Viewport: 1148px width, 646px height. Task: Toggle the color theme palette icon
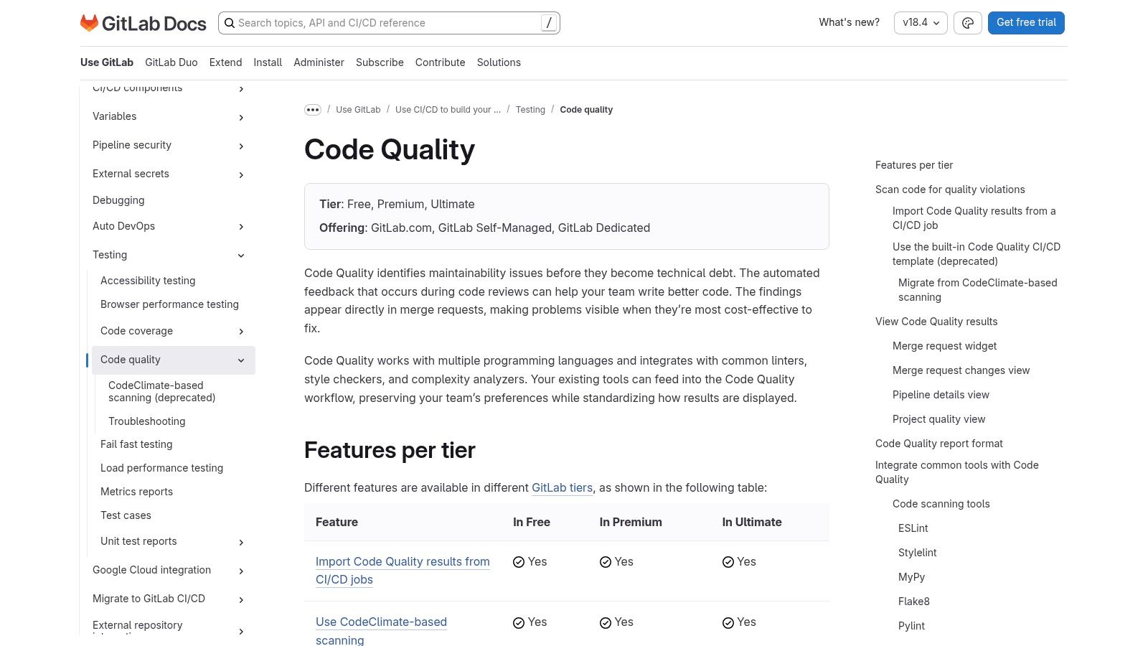(x=967, y=23)
